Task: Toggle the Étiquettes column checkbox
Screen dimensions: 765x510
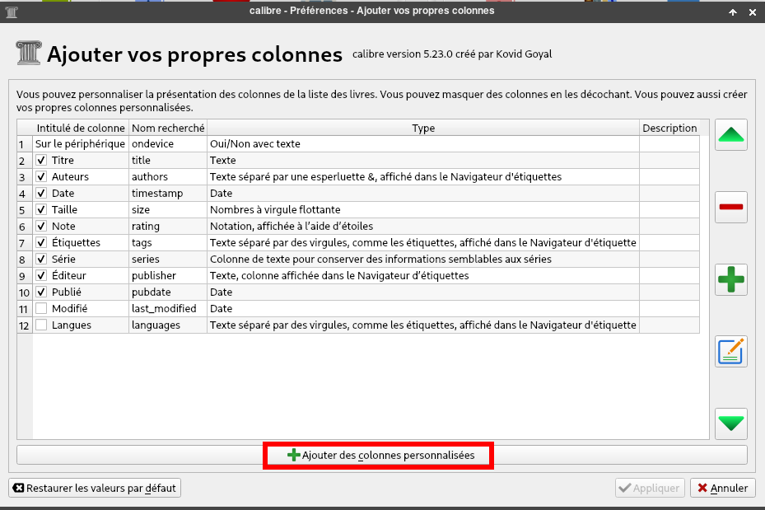Action: coord(41,243)
